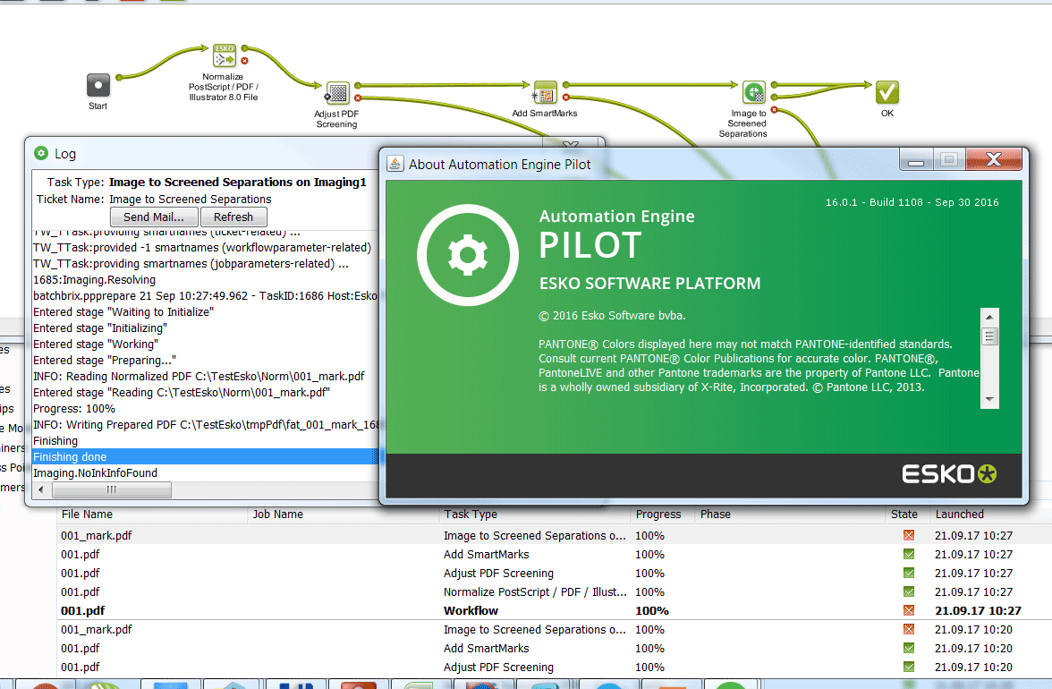The width and height of the screenshot is (1052, 689).
Task: Sort by Launched column header
Action: [959, 515]
